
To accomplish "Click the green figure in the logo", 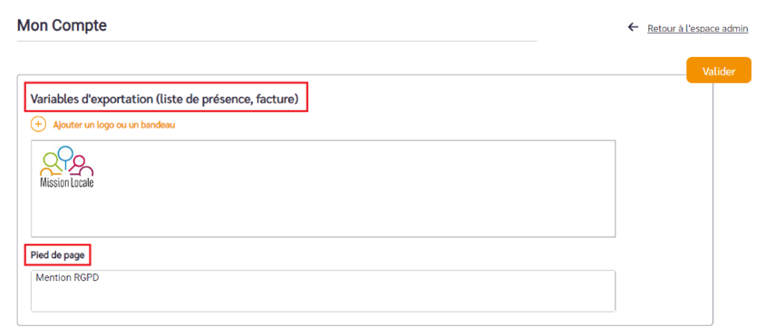I will (x=51, y=161).
